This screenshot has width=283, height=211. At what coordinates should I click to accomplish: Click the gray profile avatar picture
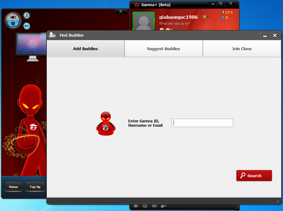(143, 22)
